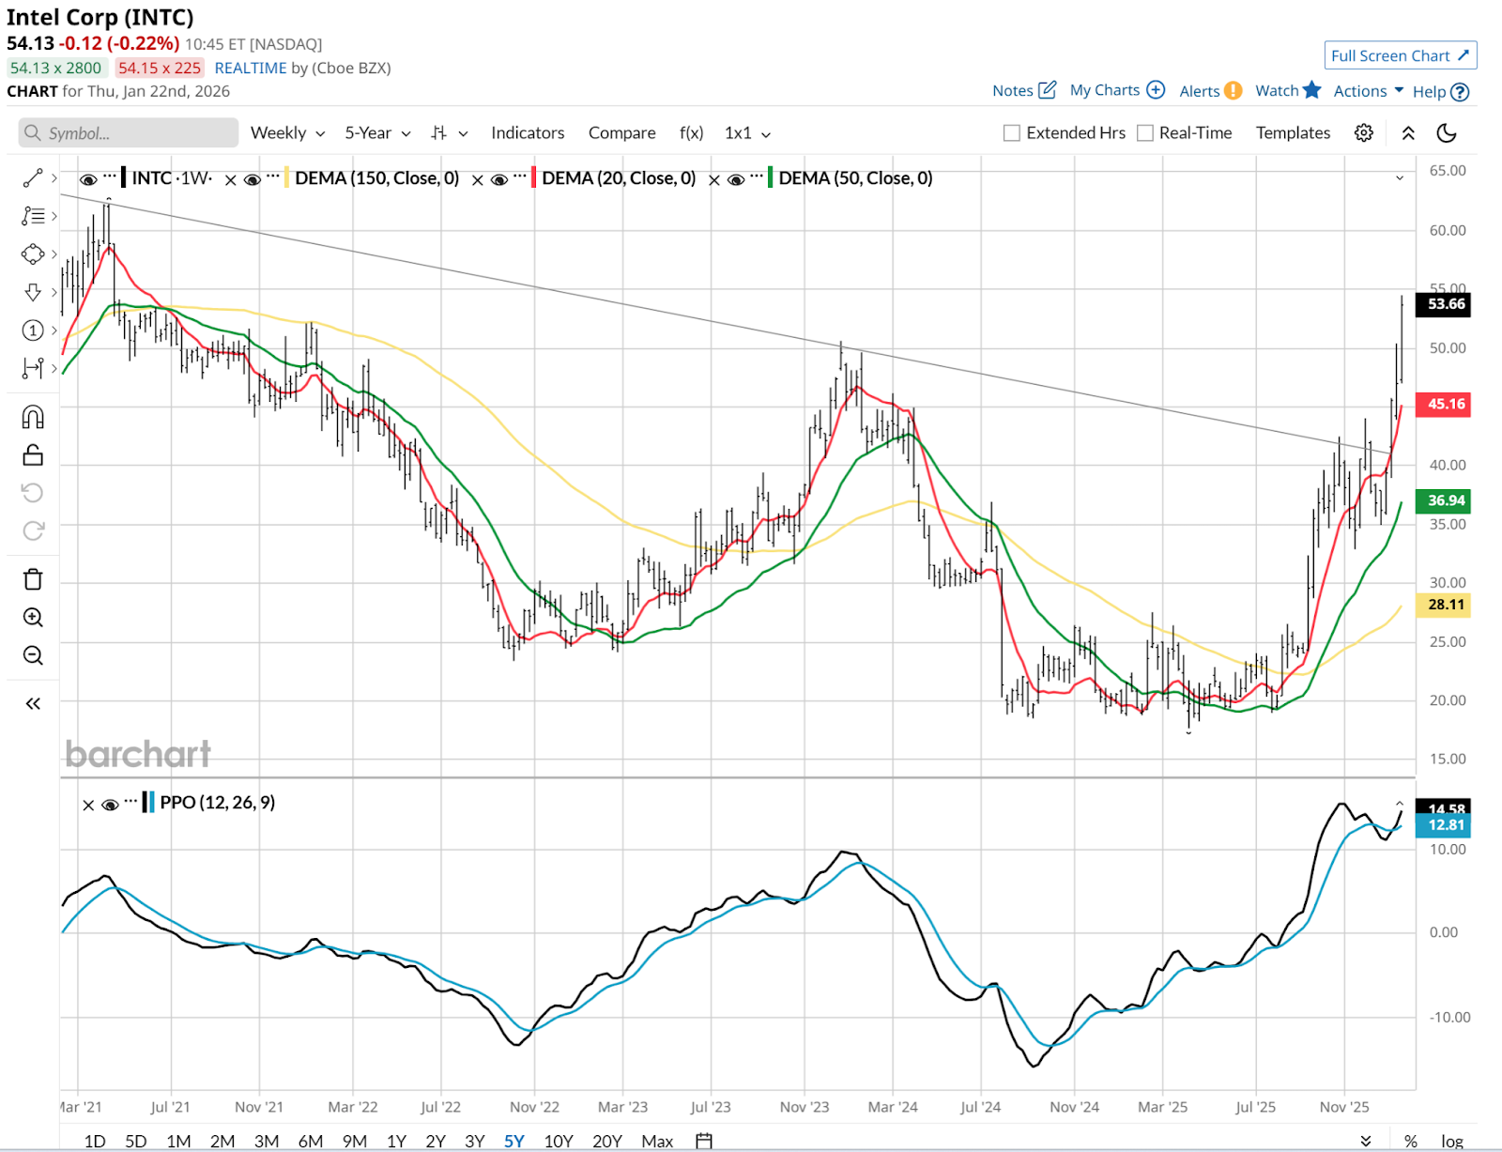Screen dimensions: 1502x1152
Task: Select the trend line drawing tool
Action: point(33,178)
